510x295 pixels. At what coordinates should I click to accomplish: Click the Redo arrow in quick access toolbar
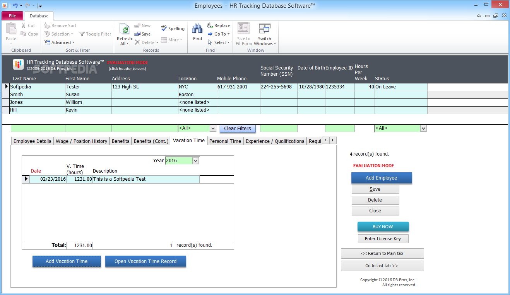pyautogui.click(x=27, y=5)
